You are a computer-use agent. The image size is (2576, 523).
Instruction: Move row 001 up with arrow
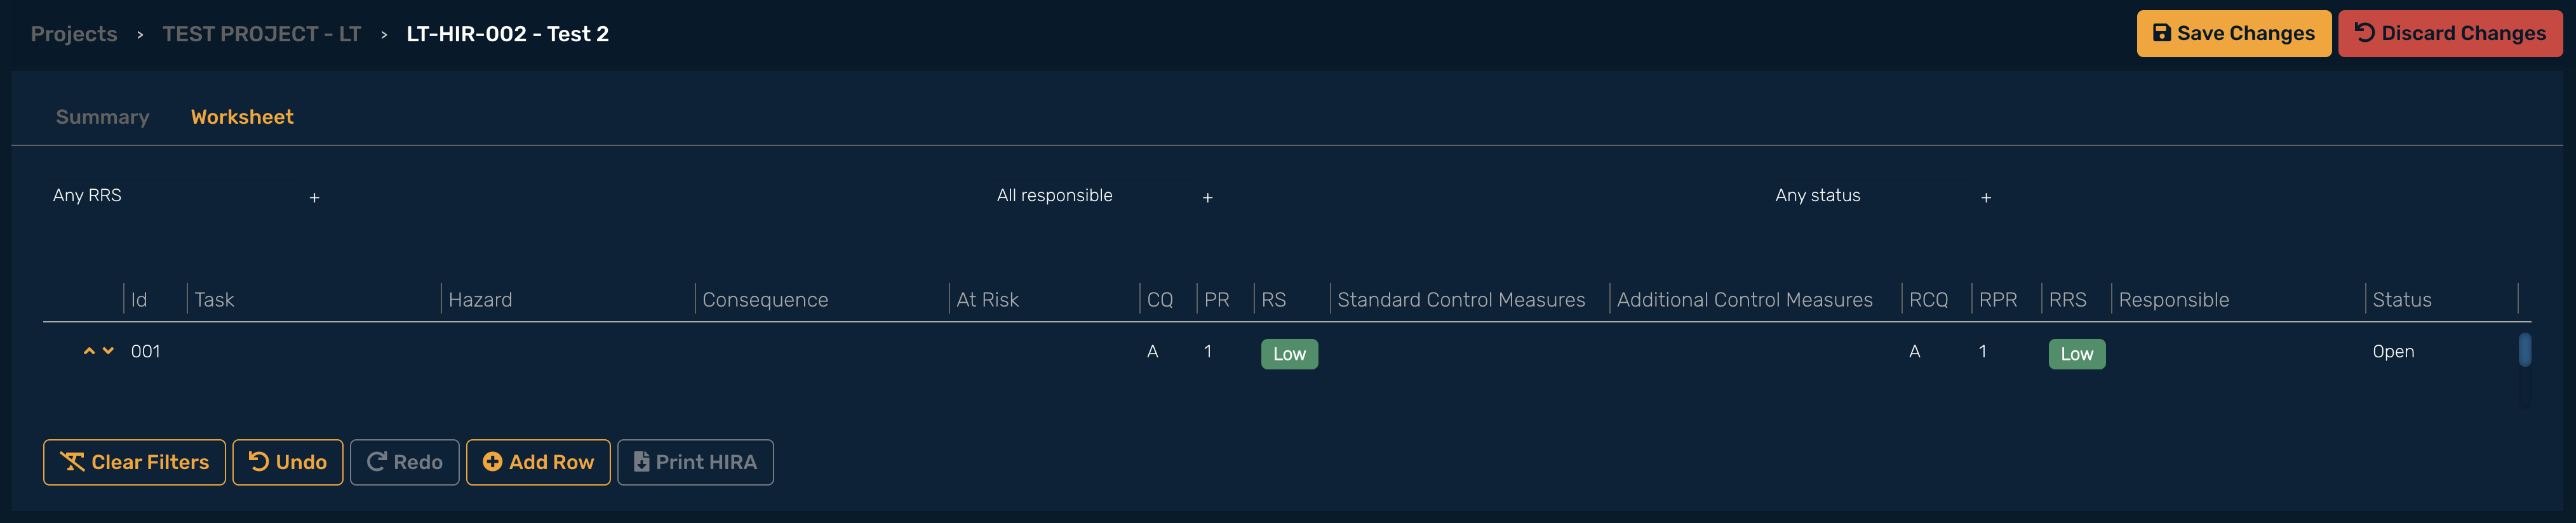89,351
